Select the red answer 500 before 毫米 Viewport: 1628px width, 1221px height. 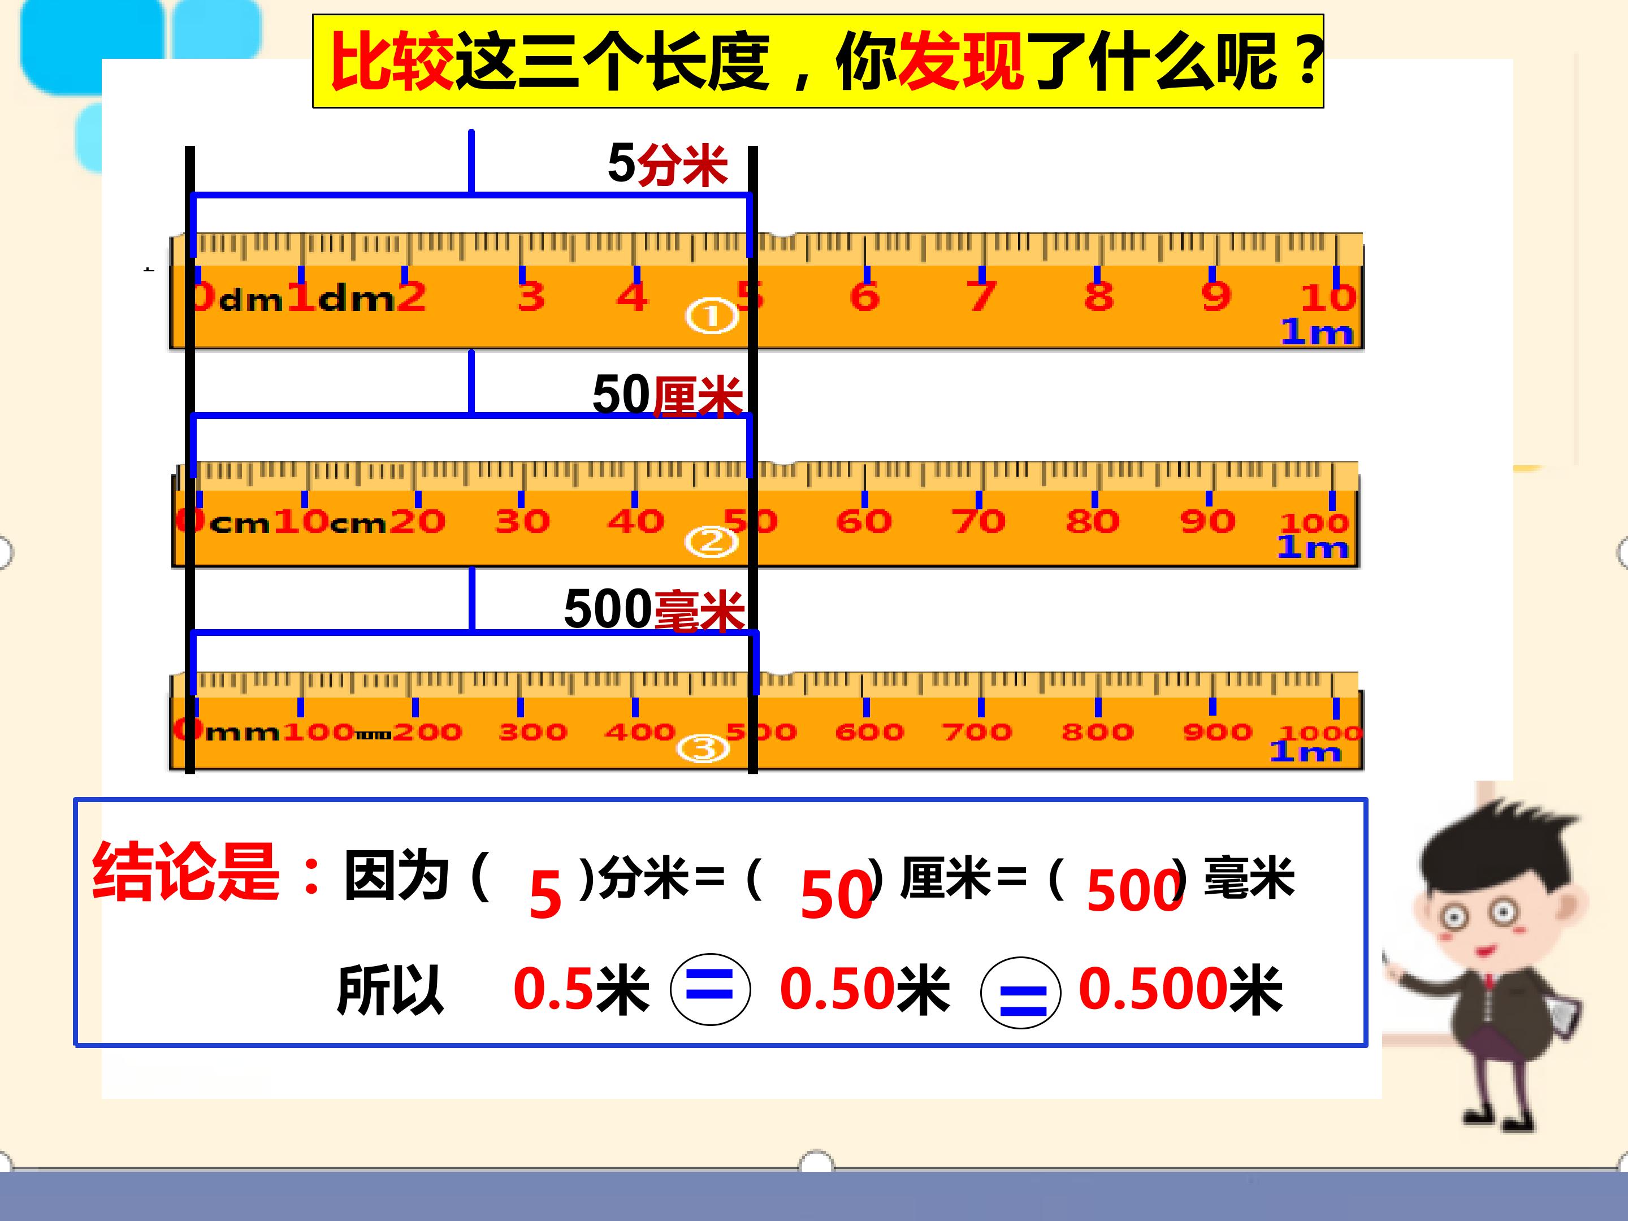click(x=1135, y=890)
